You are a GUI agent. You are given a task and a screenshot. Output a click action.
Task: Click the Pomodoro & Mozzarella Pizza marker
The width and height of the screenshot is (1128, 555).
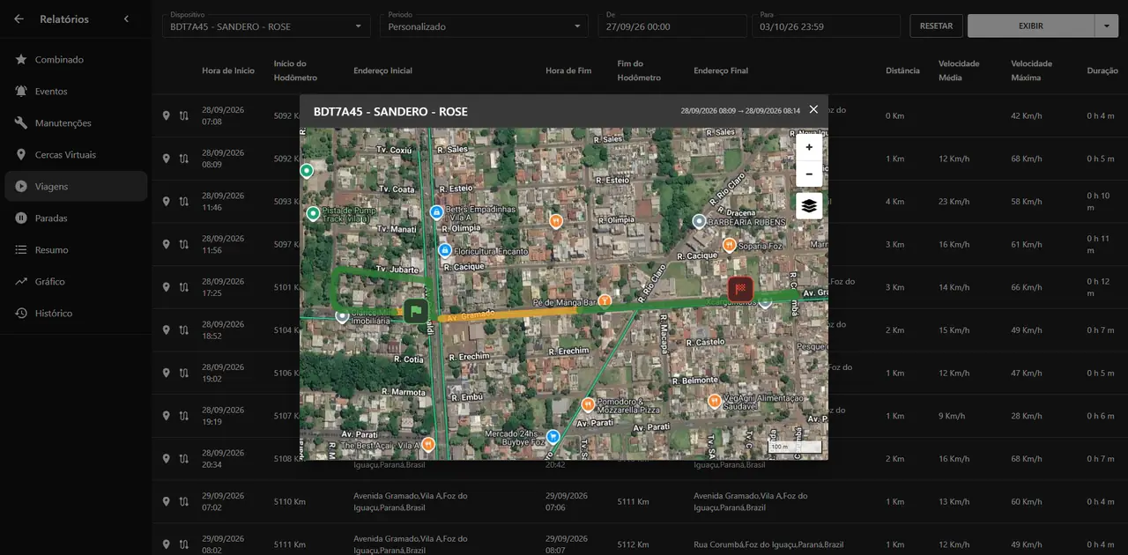pyautogui.click(x=588, y=404)
